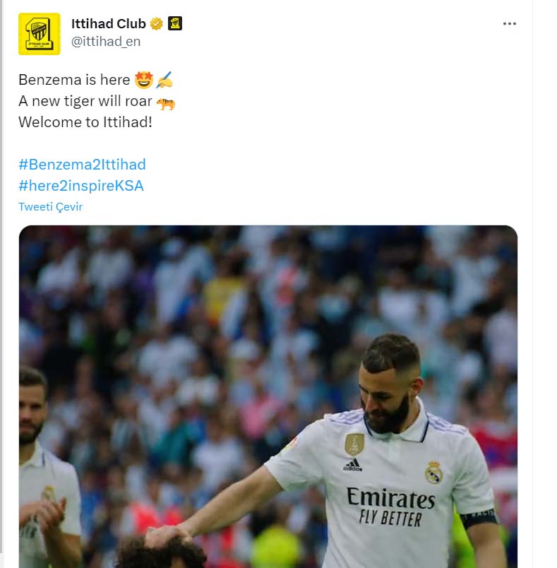
Task: Click the "Welcome to Ittihad!" text line
Action: [x=85, y=122]
